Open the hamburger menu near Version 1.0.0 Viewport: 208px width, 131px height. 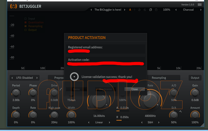[x=200, y=5]
